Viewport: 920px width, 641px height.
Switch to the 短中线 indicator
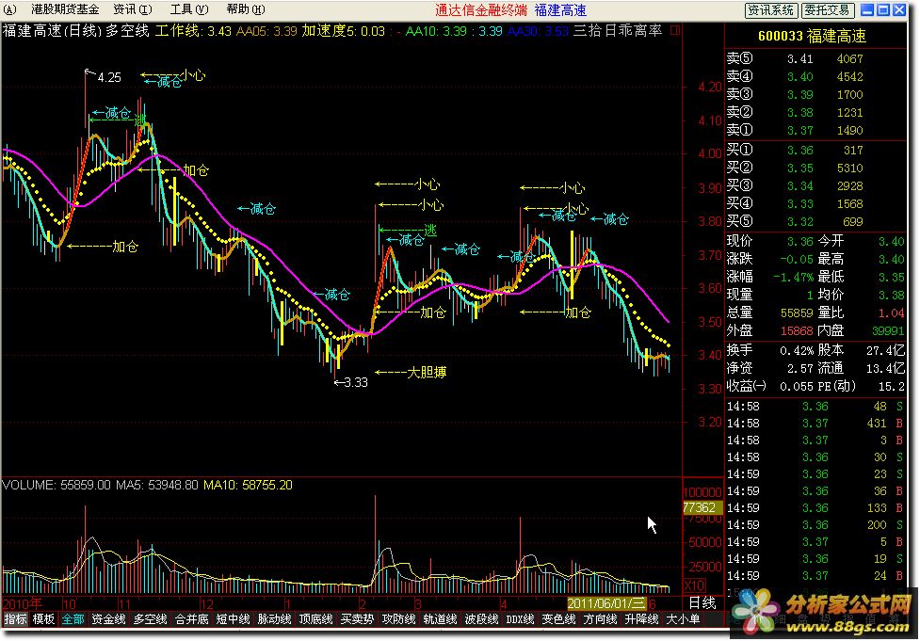(233, 619)
